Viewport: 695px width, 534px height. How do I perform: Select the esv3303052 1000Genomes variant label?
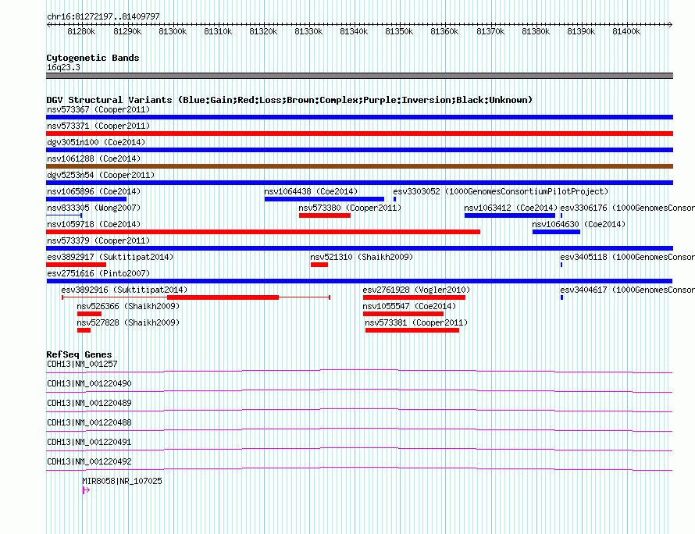(x=501, y=191)
